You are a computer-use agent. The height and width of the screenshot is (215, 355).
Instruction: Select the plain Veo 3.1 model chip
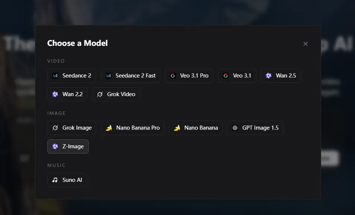(x=237, y=76)
